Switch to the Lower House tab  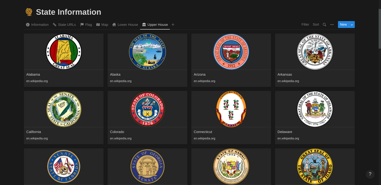tap(125, 25)
